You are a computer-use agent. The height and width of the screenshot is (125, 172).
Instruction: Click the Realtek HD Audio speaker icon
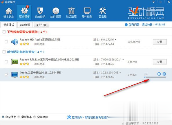click(x=15, y=42)
